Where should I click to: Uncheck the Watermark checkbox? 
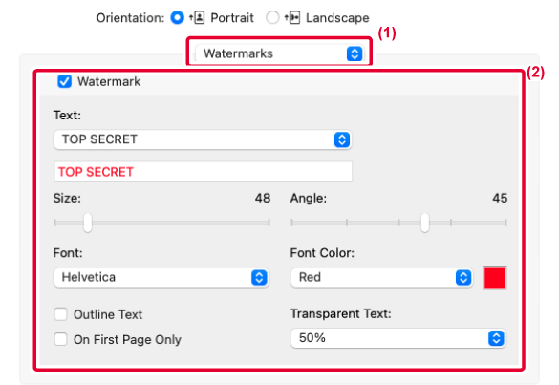coord(65,81)
